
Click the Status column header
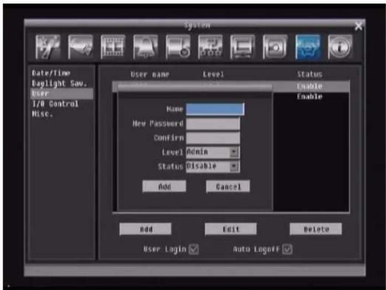tap(309, 74)
